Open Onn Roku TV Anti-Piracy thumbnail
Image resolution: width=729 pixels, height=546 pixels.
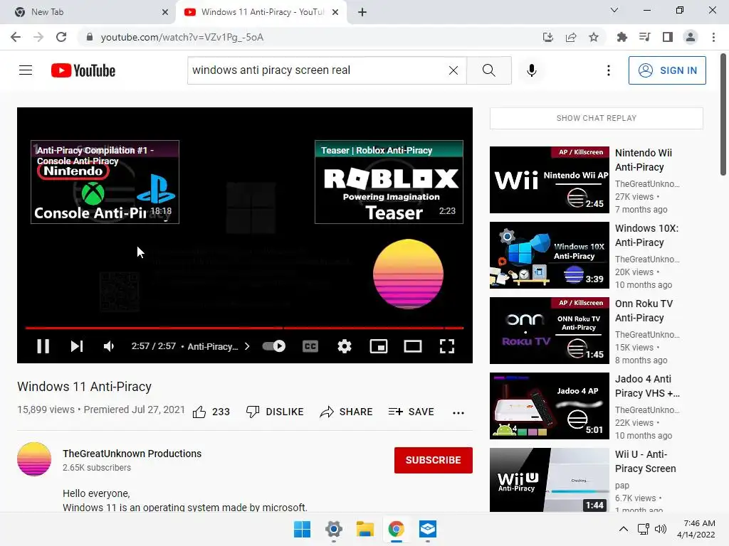click(549, 331)
